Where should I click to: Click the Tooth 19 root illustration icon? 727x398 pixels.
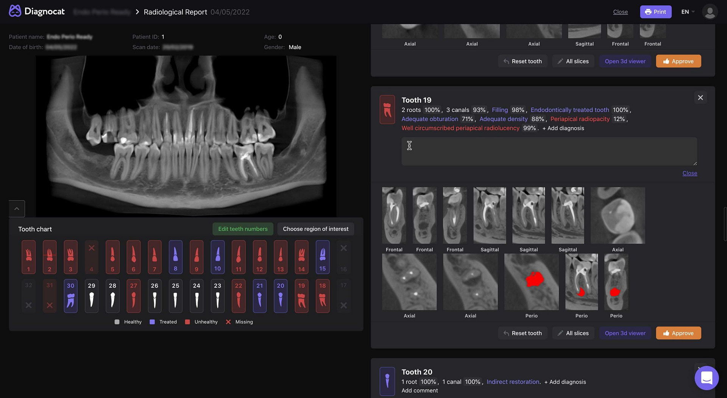pos(387,109)
